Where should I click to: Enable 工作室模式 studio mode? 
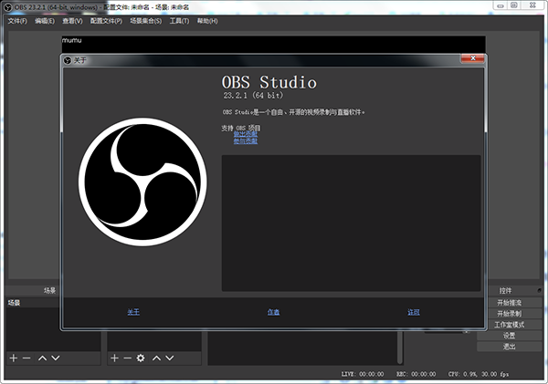(510, 325)
